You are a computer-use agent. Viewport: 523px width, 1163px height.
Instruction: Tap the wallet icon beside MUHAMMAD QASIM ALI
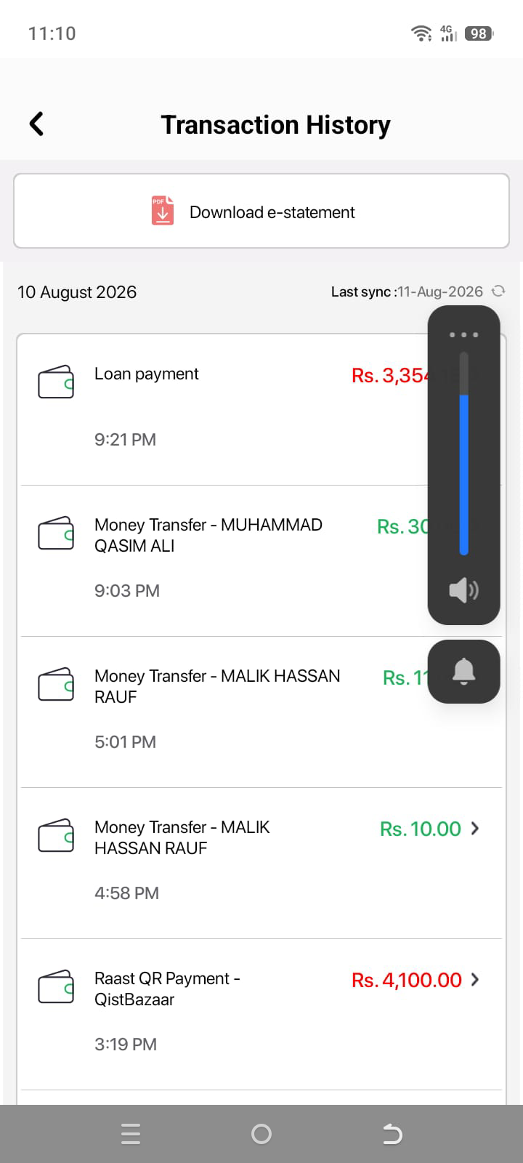(56, 533)
